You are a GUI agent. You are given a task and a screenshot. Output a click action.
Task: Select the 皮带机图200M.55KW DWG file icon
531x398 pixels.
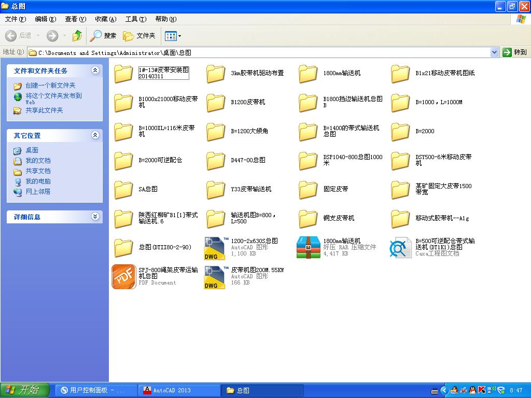pyautogui.click(x=216, y=277)
